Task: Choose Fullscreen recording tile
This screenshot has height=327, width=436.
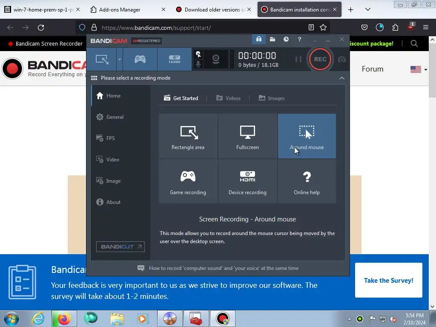Action: click(x=247, y=136)
